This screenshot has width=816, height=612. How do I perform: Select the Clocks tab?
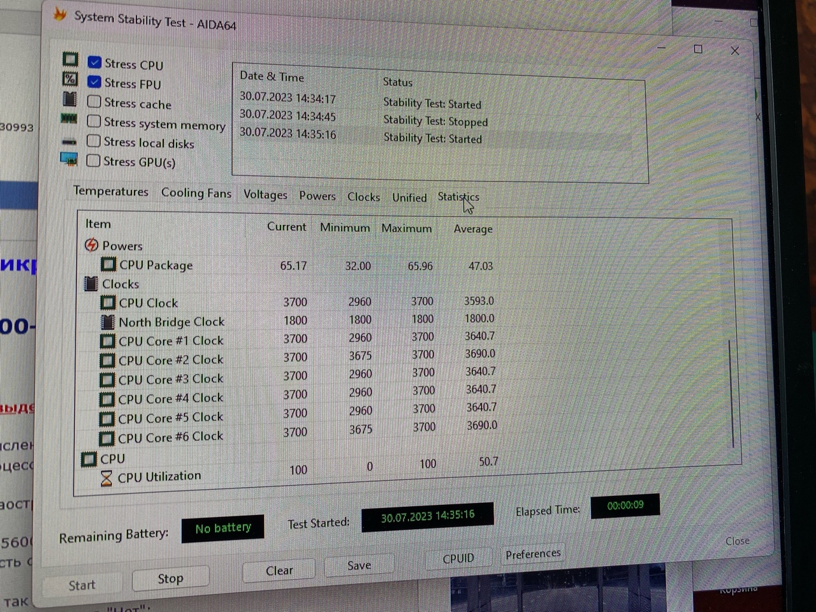point(363,197)
